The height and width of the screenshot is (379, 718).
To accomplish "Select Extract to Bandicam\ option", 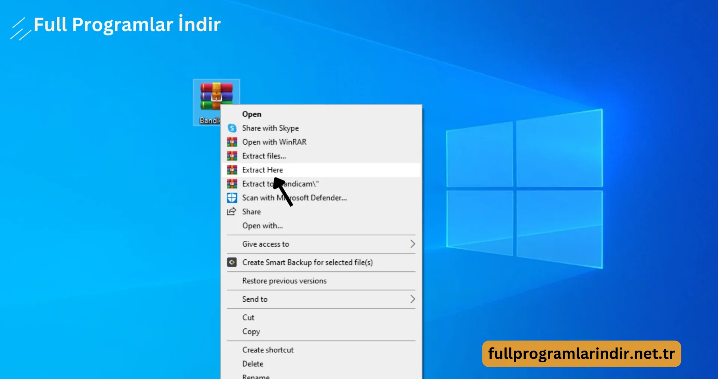I will click(x=322, y=184).
